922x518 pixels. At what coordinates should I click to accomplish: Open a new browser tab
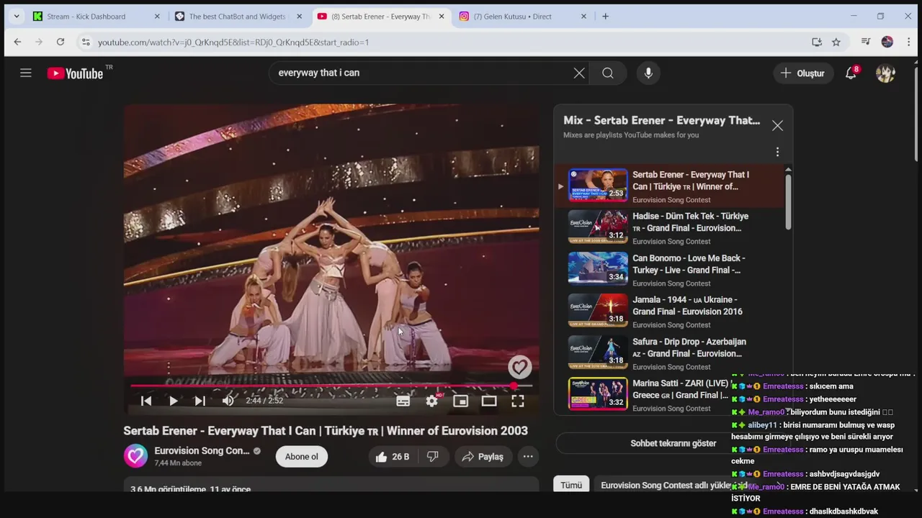(x=605, y=16)
